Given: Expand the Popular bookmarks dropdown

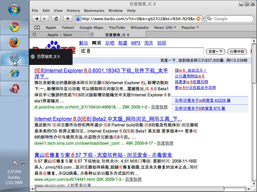Looking at the screenshot, I should coord(190,28).
